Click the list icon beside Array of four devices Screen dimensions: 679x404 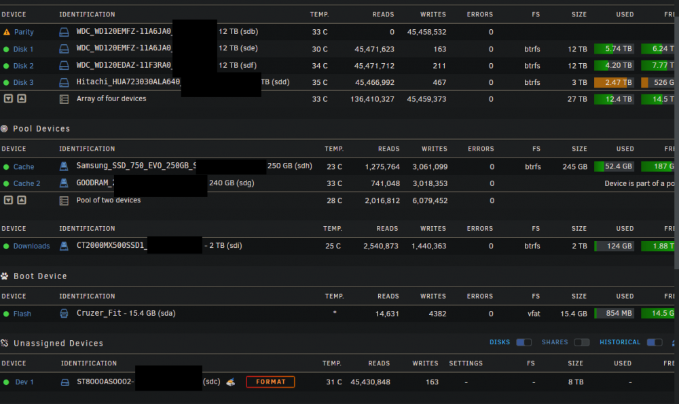[x=64, y=99]
